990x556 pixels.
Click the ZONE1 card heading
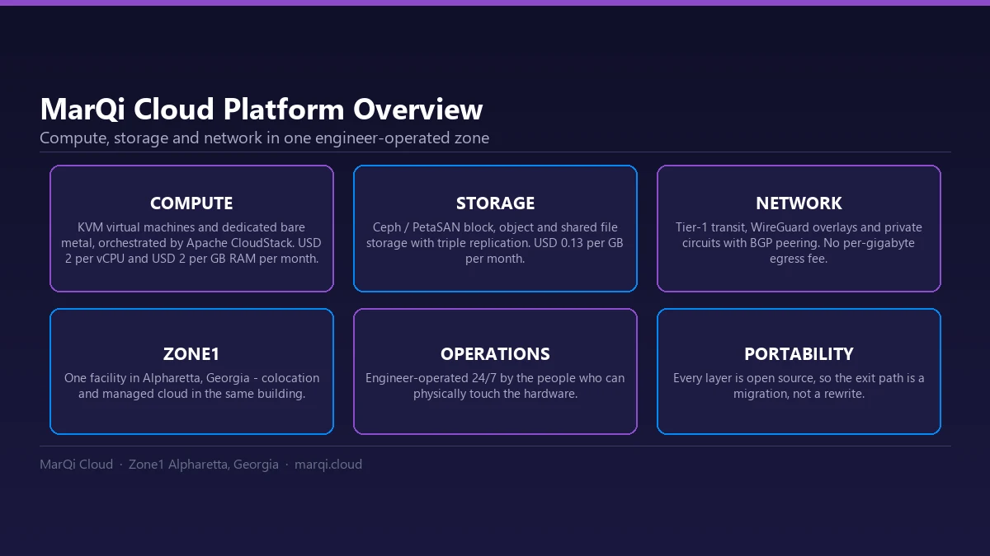tap(191, 354)
